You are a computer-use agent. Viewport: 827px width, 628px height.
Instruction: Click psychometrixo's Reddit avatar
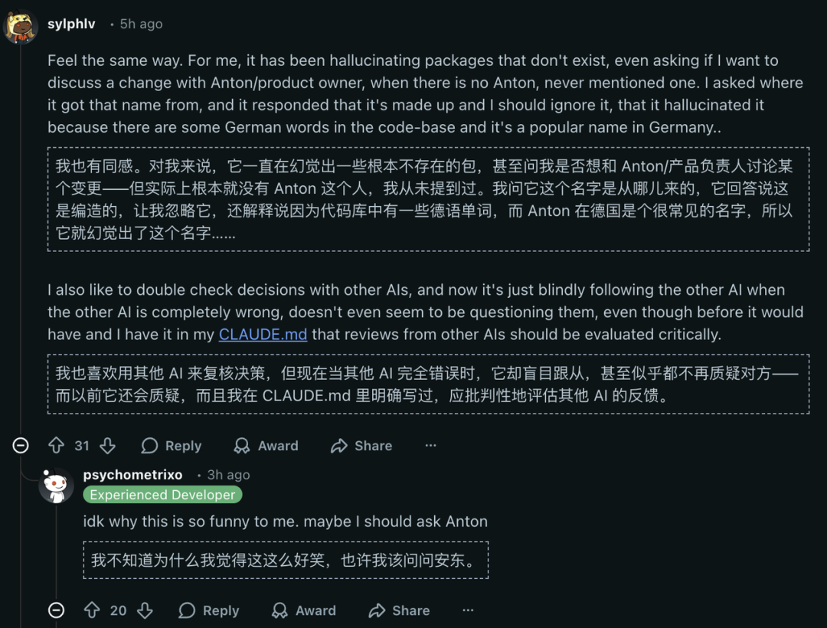(x=57, y=486)
